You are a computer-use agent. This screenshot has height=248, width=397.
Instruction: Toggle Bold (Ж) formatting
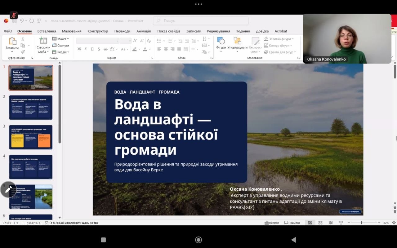[x=79, y=49]
